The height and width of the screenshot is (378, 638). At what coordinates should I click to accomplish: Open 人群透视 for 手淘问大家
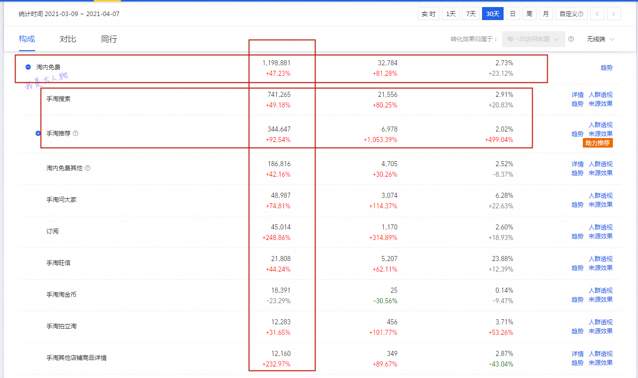point(600,196)
